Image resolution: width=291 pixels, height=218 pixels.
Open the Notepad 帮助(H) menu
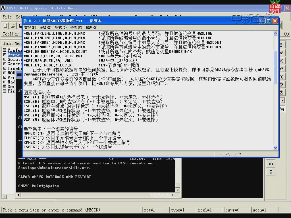(x=92, y=28)
